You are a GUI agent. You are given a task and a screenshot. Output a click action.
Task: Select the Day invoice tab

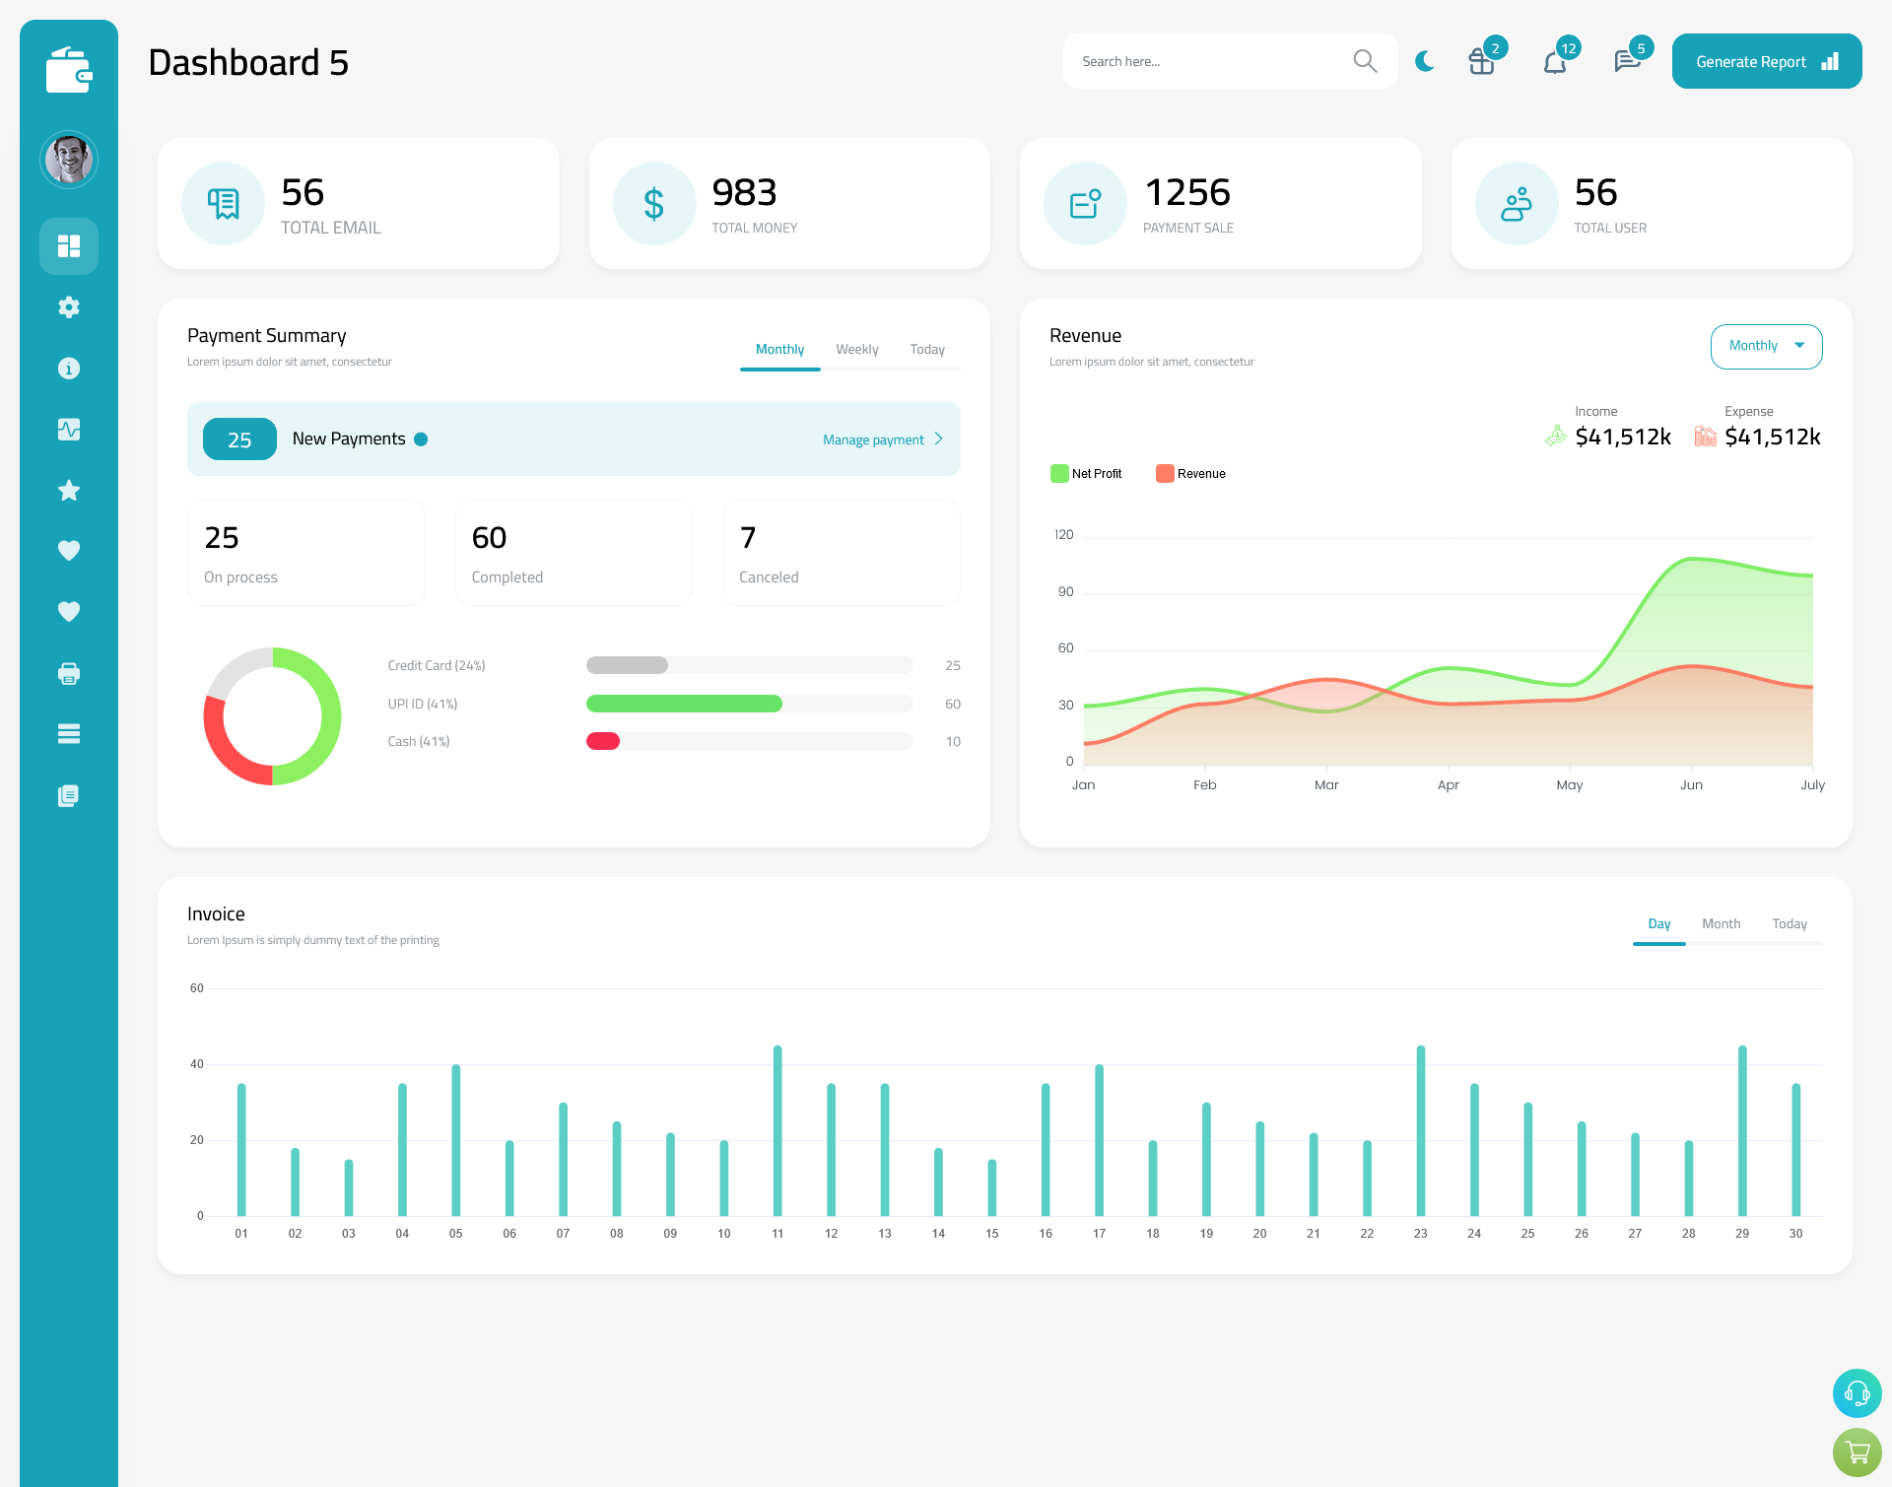(x=1657, y=923)
